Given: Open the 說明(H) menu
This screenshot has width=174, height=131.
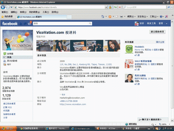Looking at the screenshot, I should [x=55, y=12].
